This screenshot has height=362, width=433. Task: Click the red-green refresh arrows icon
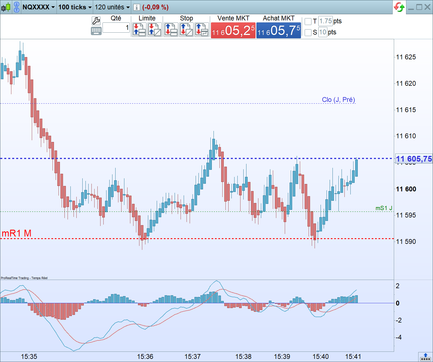pyautogui.click(x=399, y=7)
